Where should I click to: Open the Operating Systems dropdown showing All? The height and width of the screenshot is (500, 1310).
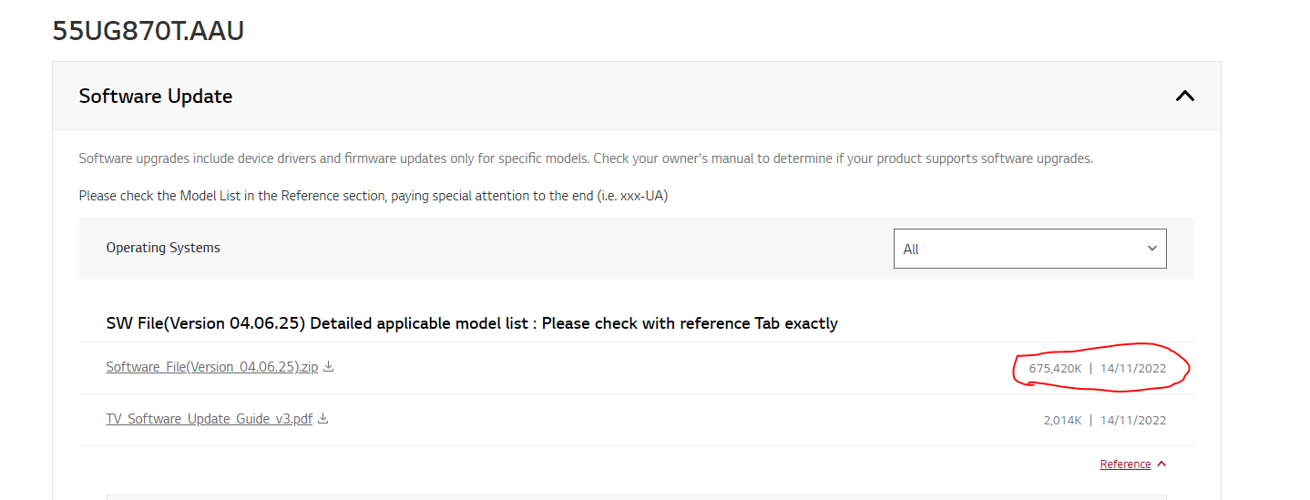click(1029, 249)
